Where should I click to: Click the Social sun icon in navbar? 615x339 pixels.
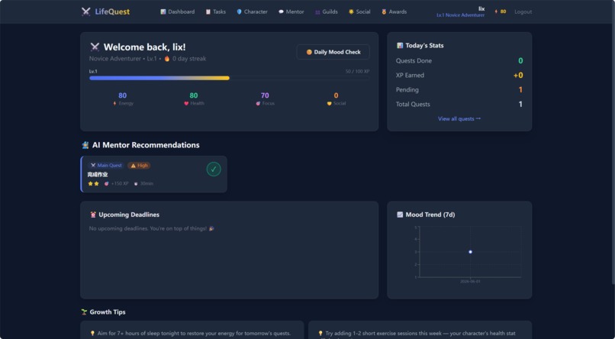(351, 11)
